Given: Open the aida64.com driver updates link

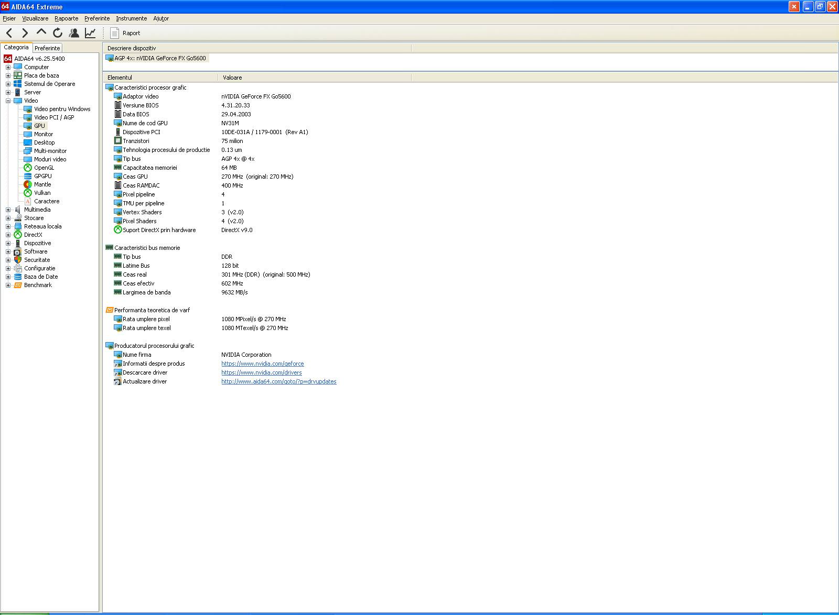Looking at the screenshot, I should (278, 381).
